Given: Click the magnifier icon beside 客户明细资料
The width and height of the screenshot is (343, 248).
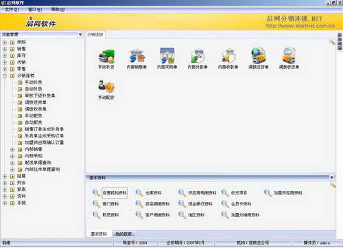Looking at the screenshot, I should pyautogui.click(x=139, y=215).
